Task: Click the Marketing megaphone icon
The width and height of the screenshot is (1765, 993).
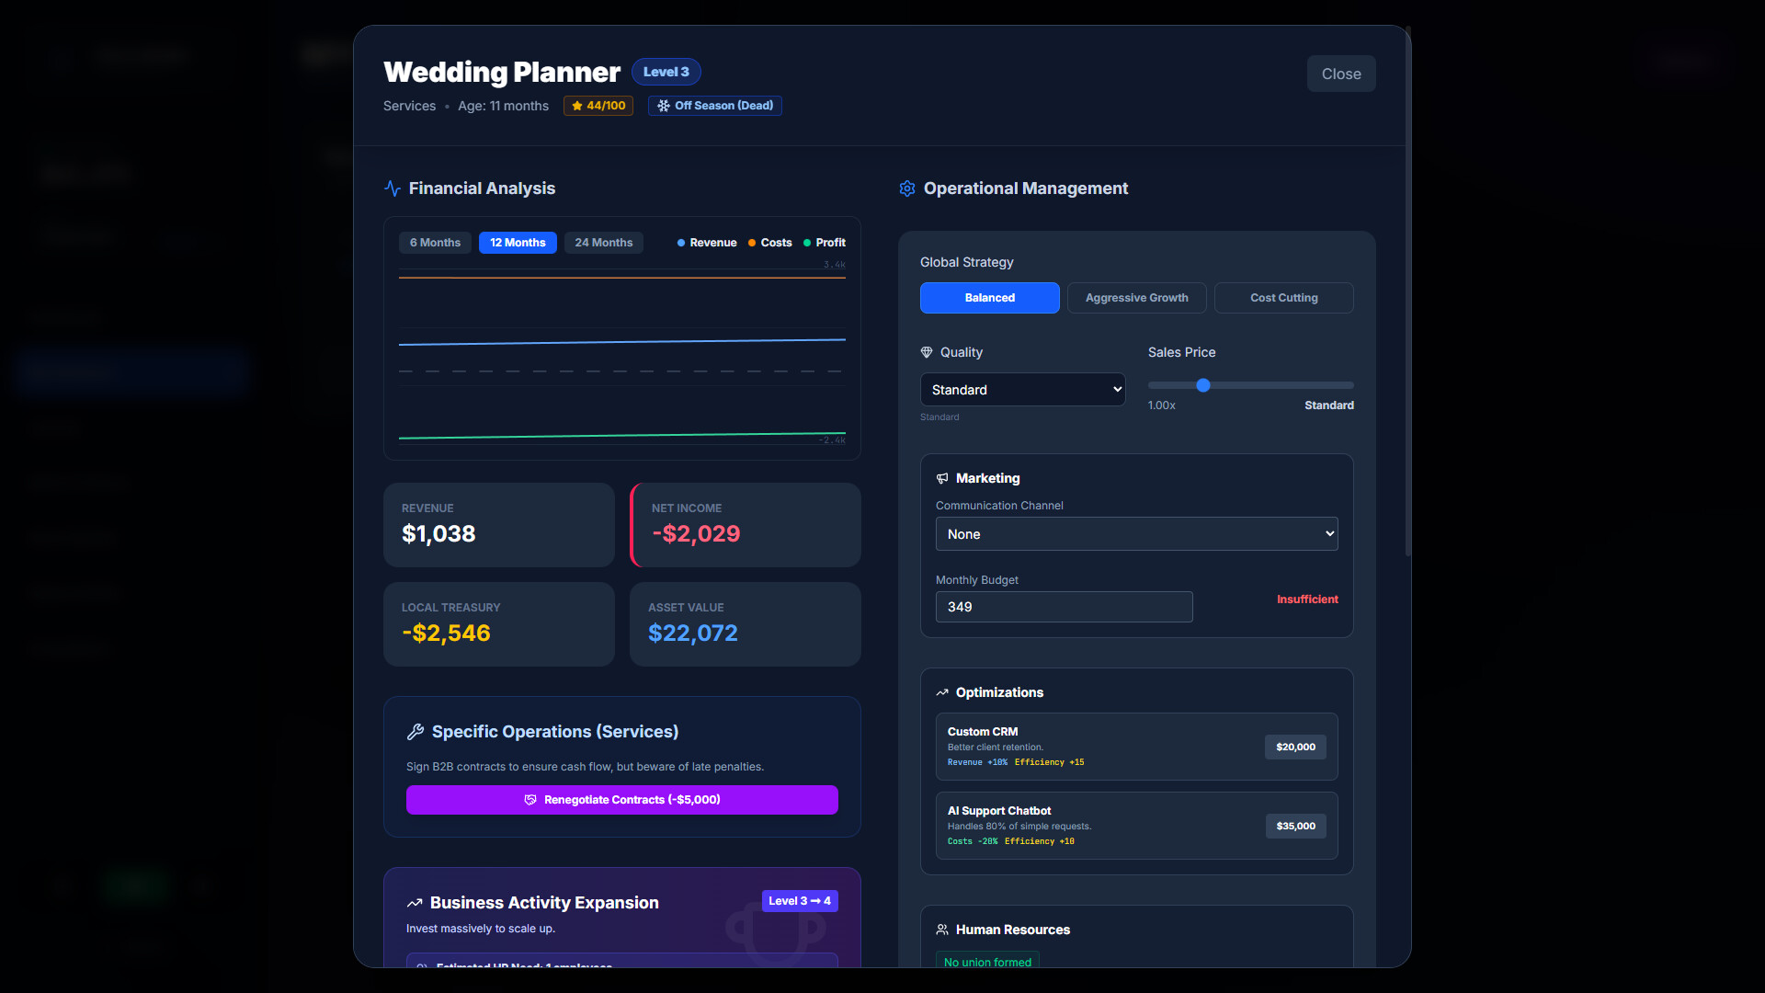Action: (942, 478)
